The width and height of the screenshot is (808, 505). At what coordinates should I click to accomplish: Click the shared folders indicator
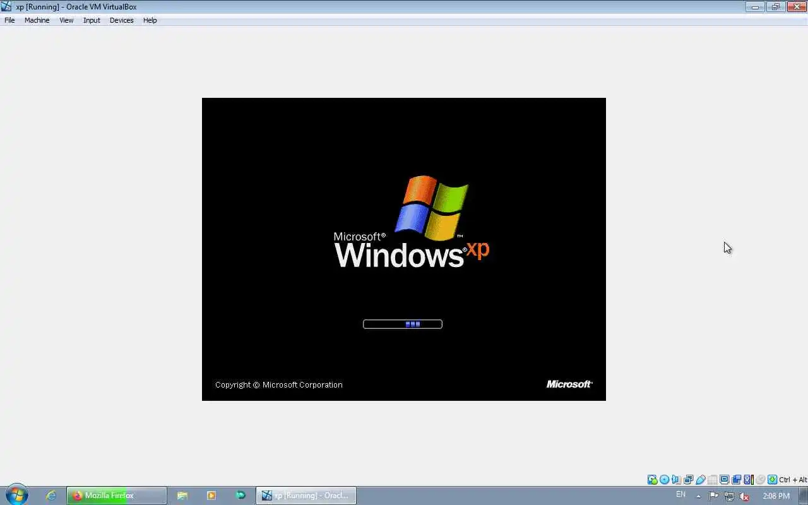pyautogui.click(x=713, y=480)
